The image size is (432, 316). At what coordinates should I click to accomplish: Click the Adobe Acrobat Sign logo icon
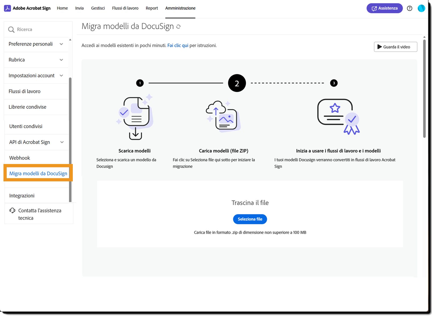[x=7, y=8]
